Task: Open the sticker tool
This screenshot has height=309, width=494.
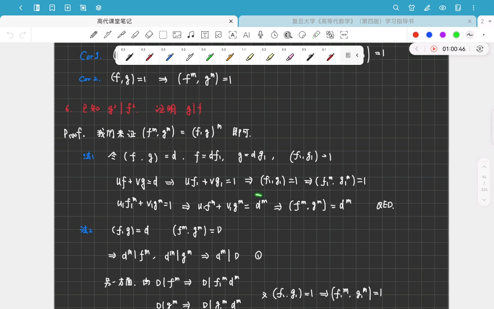Action: point(302,35)
